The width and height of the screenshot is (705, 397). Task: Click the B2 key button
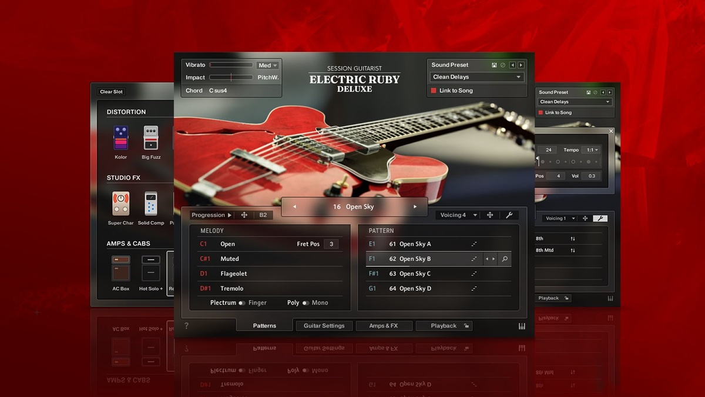coord(263,215)
